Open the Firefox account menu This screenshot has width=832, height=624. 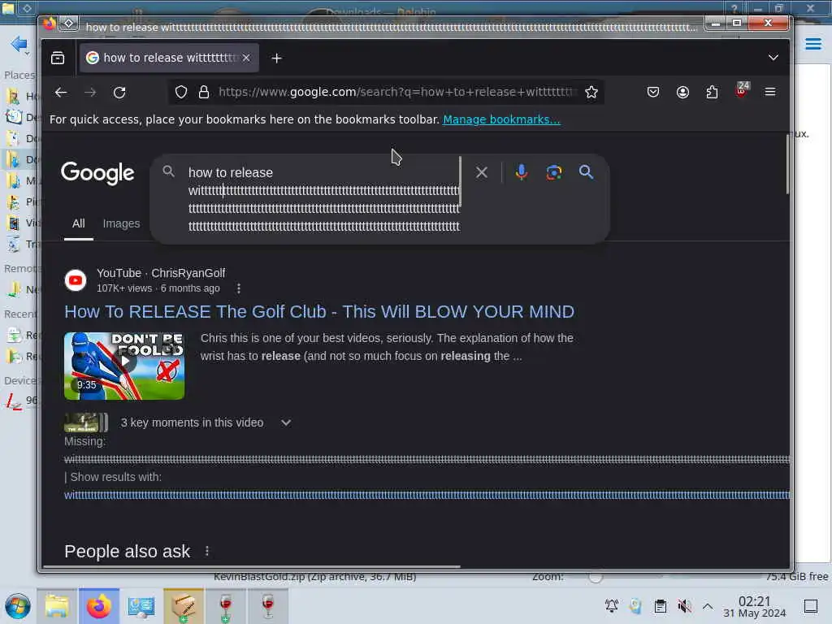point(682,93)
